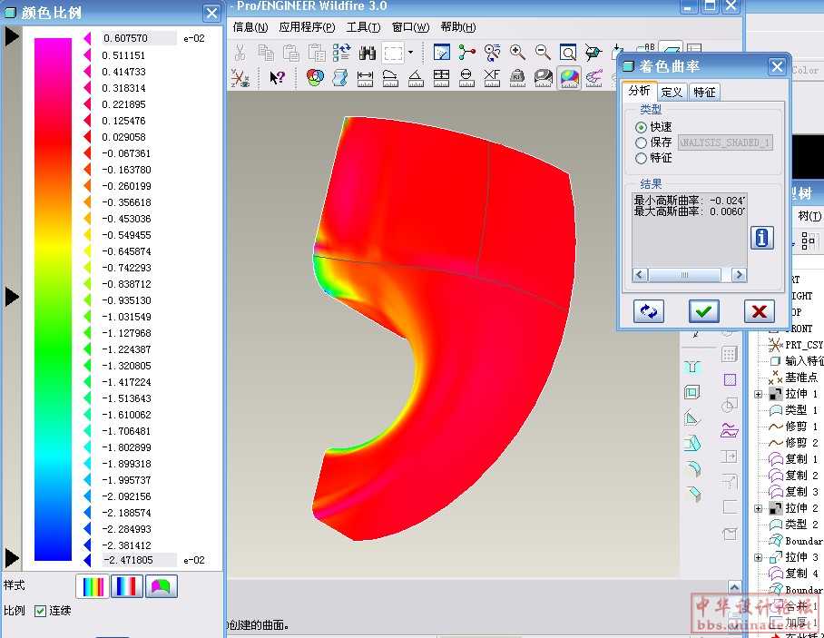Toggle the 连续 checkbox

(40, 611)
